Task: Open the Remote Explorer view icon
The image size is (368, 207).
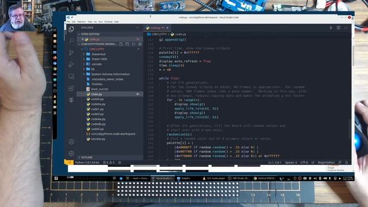Action: [x=71, y=76]
